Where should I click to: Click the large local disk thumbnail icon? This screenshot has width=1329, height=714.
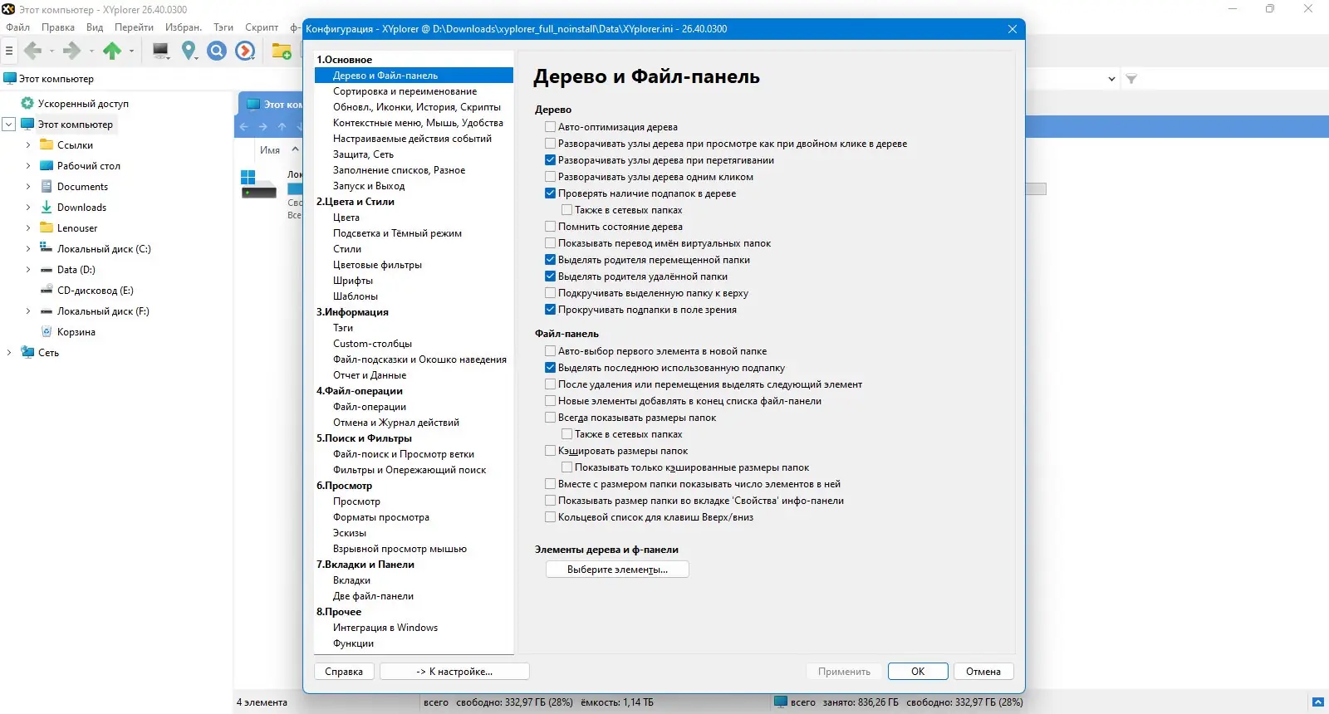(258, 184)
